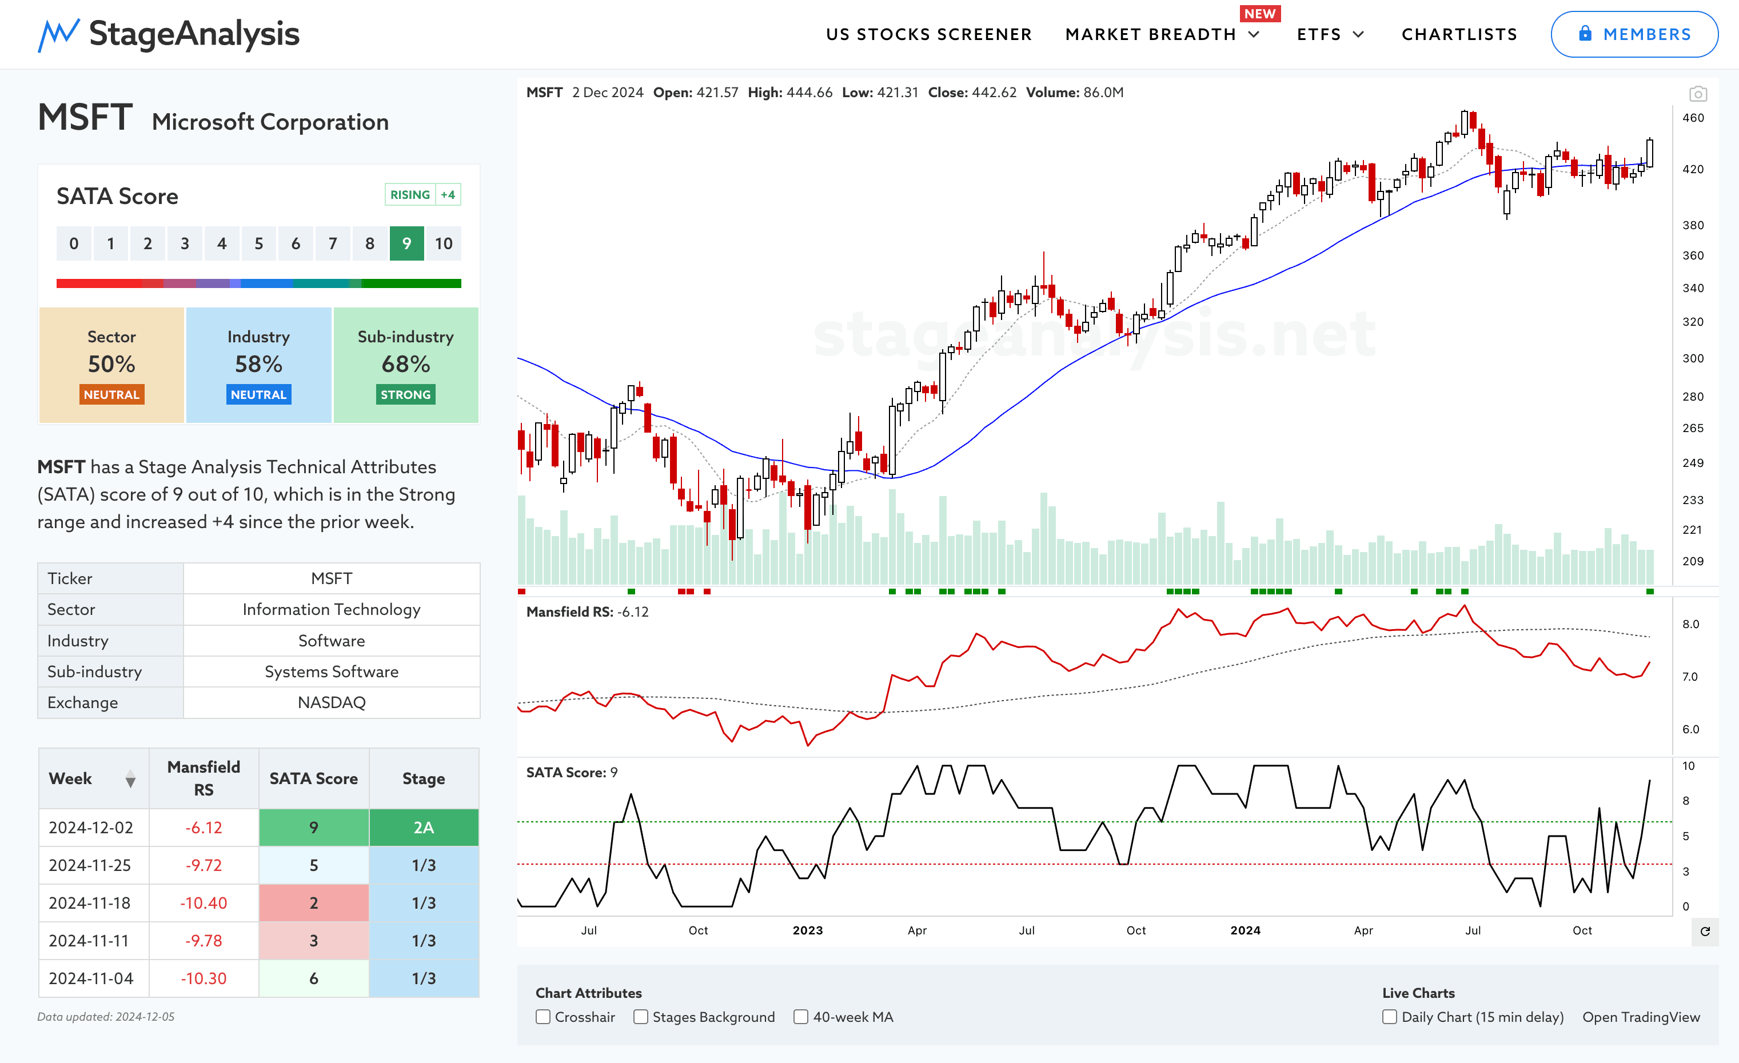Click the Sector 50% Neutral tile
This screenshot has height=1063, width=1739.
pyautogui.click(x=111, y=365)
